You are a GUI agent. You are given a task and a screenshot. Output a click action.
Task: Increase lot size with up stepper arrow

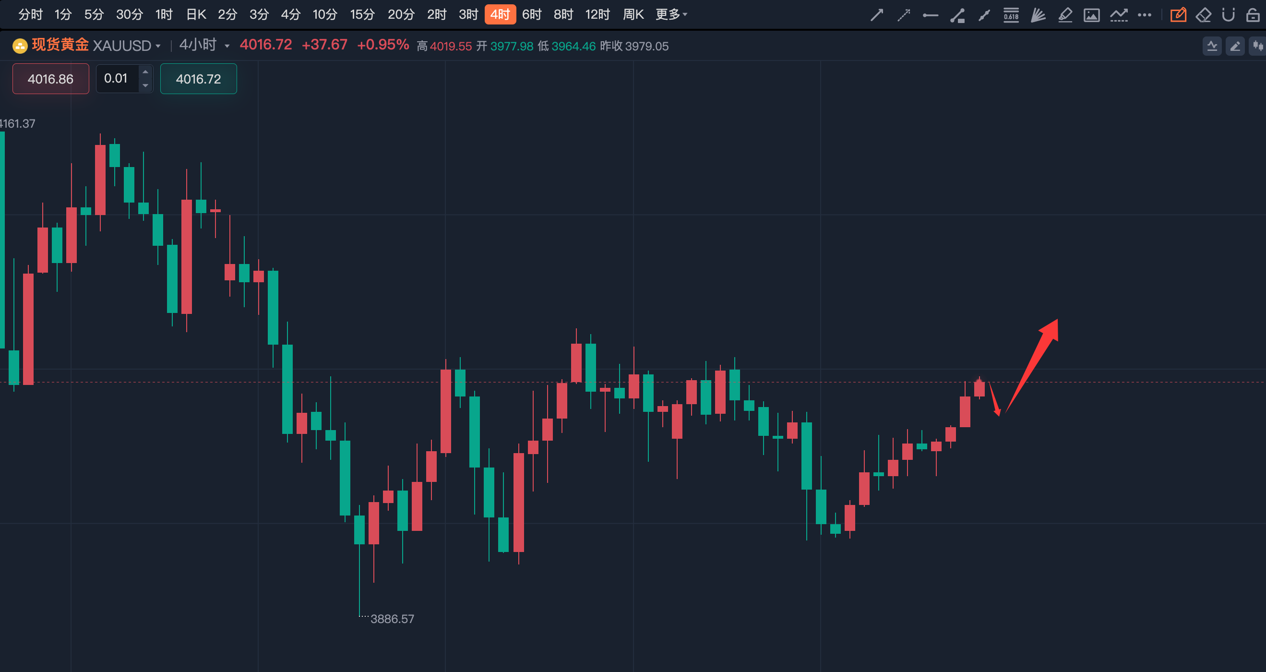pyautogui.click(x=145, y=72)
